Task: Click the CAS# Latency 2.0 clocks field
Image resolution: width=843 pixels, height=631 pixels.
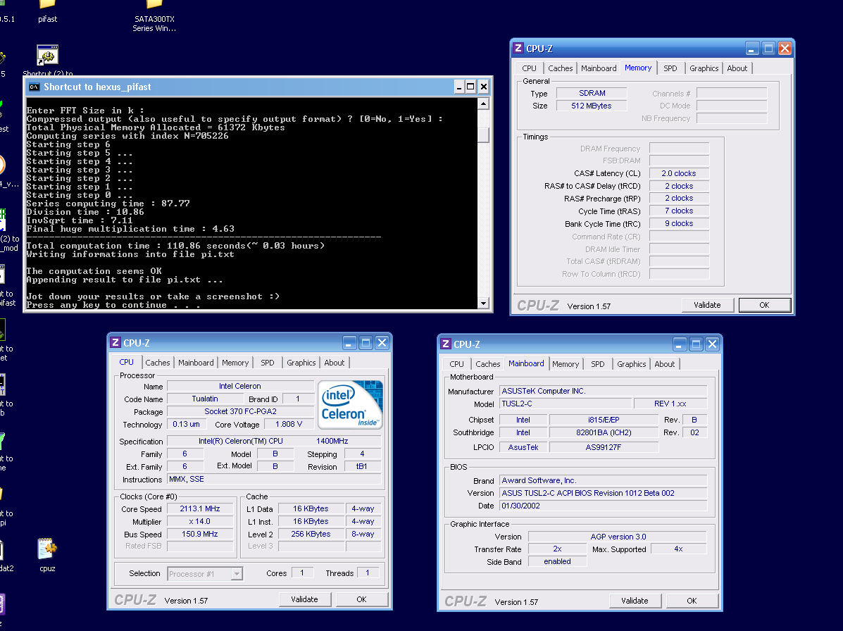Action: pyautogui.click(x=679, y=174)
